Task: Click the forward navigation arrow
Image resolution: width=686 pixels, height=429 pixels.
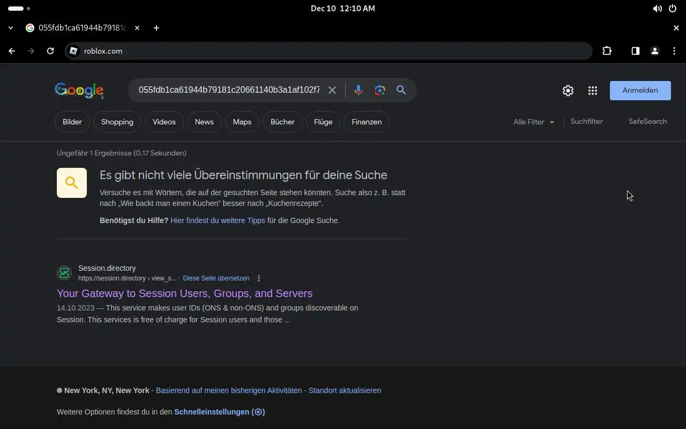Action: pos(31,51)
